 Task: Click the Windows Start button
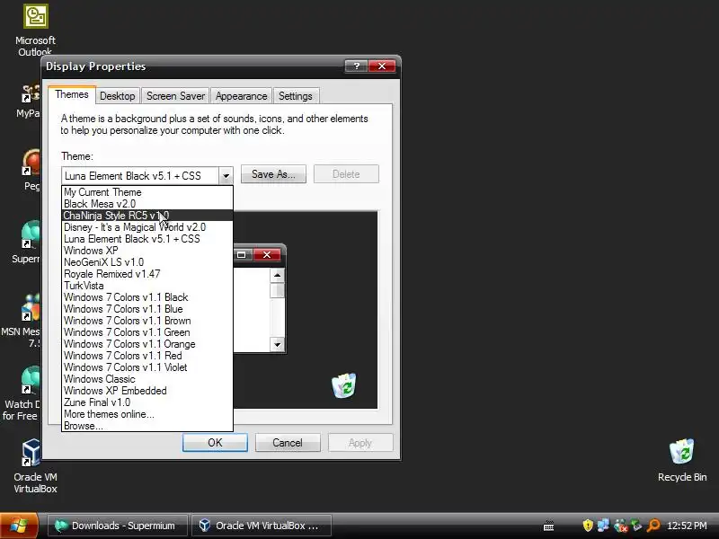tap(18, 526)
